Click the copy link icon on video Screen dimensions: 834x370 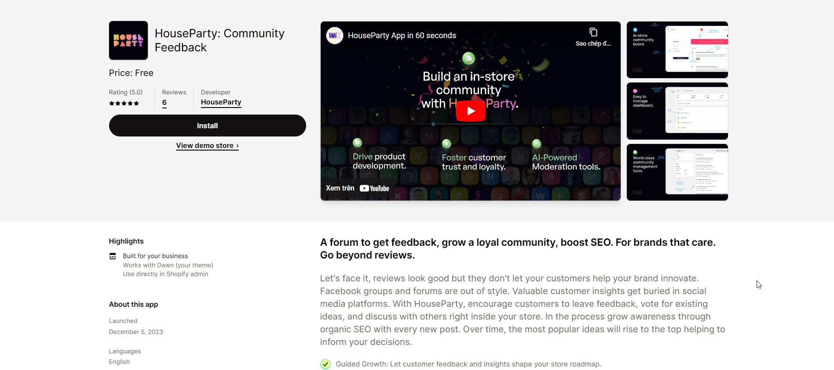click(x=593, y=32)
